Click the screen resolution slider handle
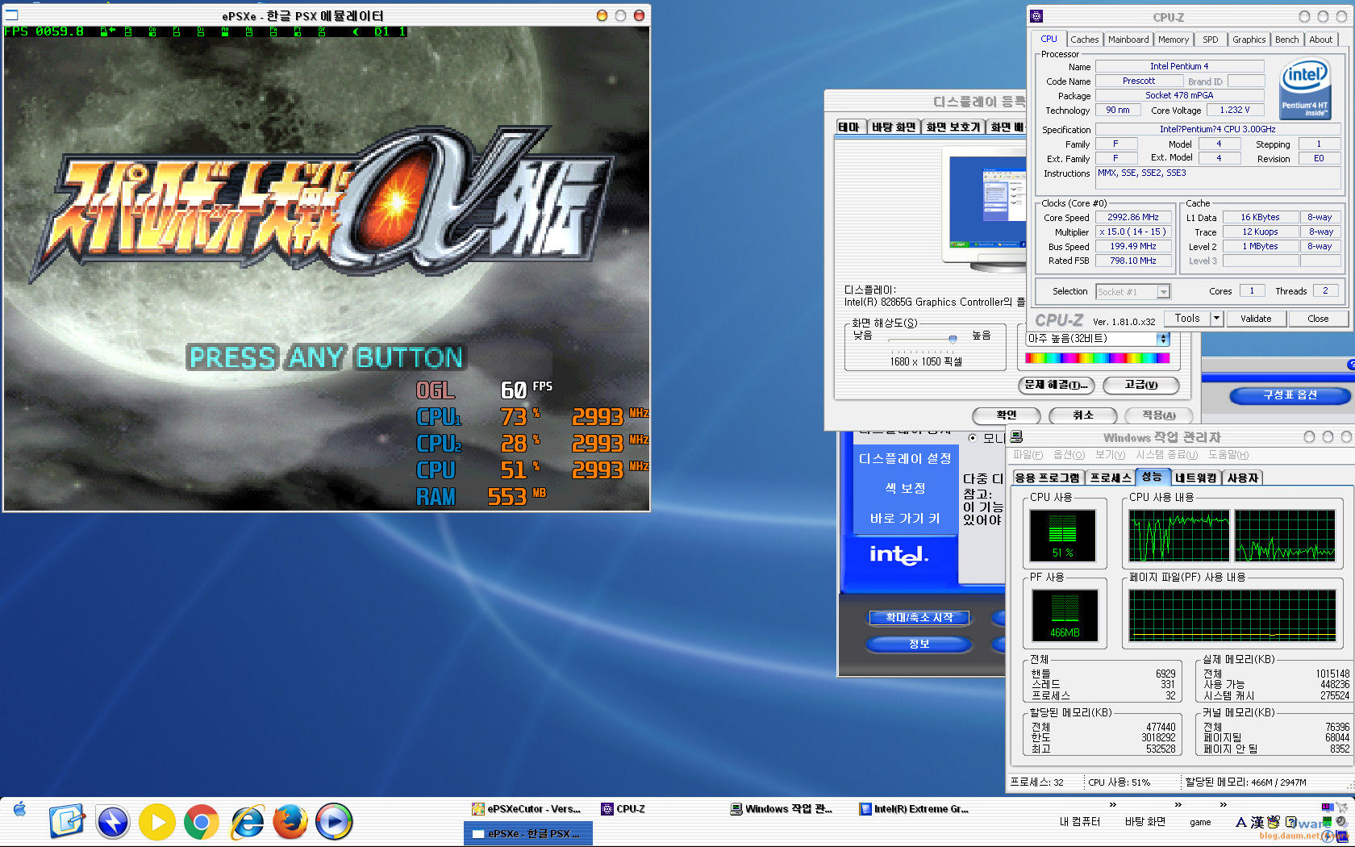The width and height of the screenshot is (1355, 847). click(953, 340)
